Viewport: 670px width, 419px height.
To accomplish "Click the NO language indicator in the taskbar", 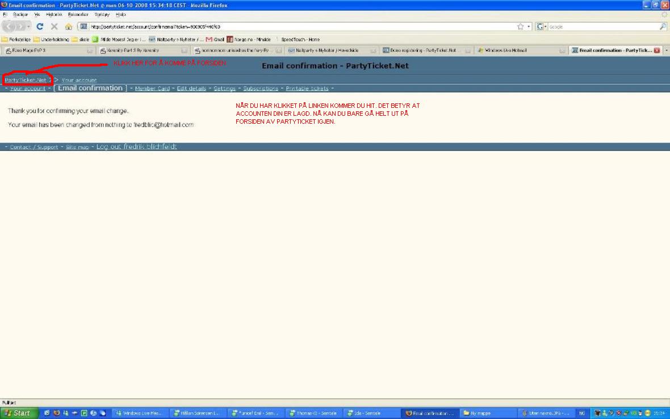I will coord(582,413).
